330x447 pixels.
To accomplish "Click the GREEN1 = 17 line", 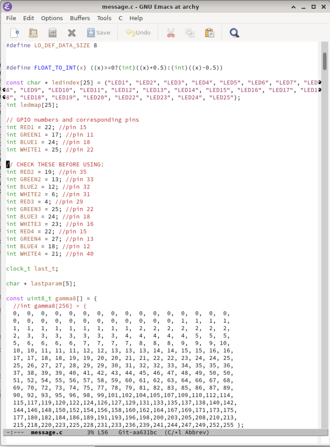I will (x=50, y=135).
